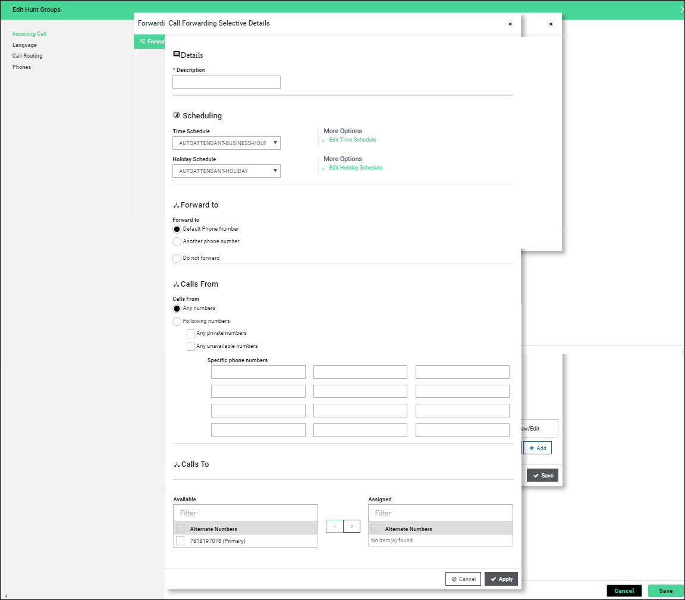Close the background Forwarding dialog
Screen dimensions: 685x600
point(551,24)
